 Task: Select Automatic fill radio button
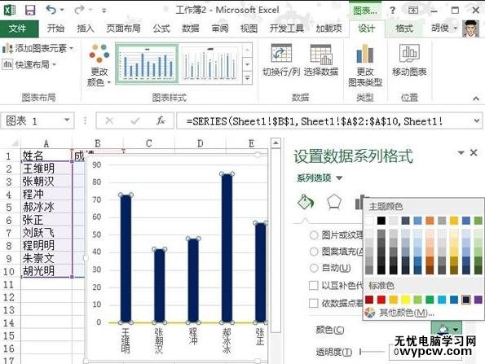tap(314, 268)
